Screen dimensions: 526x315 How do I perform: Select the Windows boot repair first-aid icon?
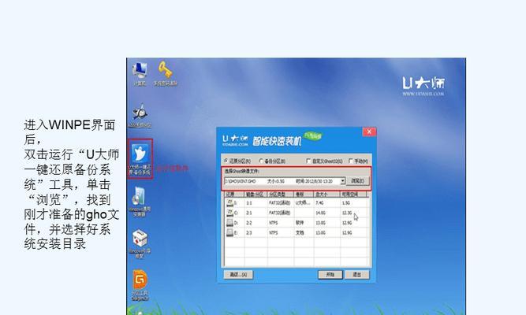(140, 239)
